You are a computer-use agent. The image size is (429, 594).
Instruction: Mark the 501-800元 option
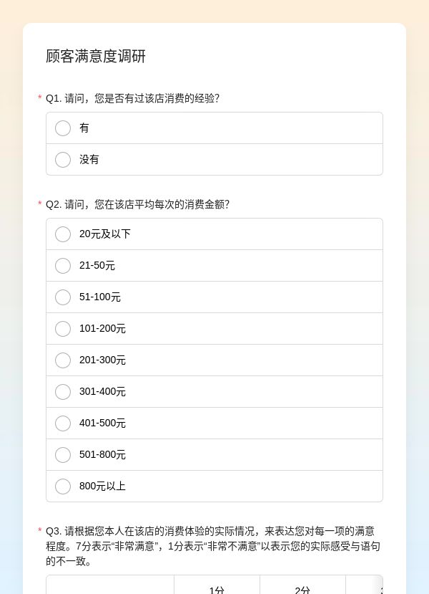tap(63, 454)
